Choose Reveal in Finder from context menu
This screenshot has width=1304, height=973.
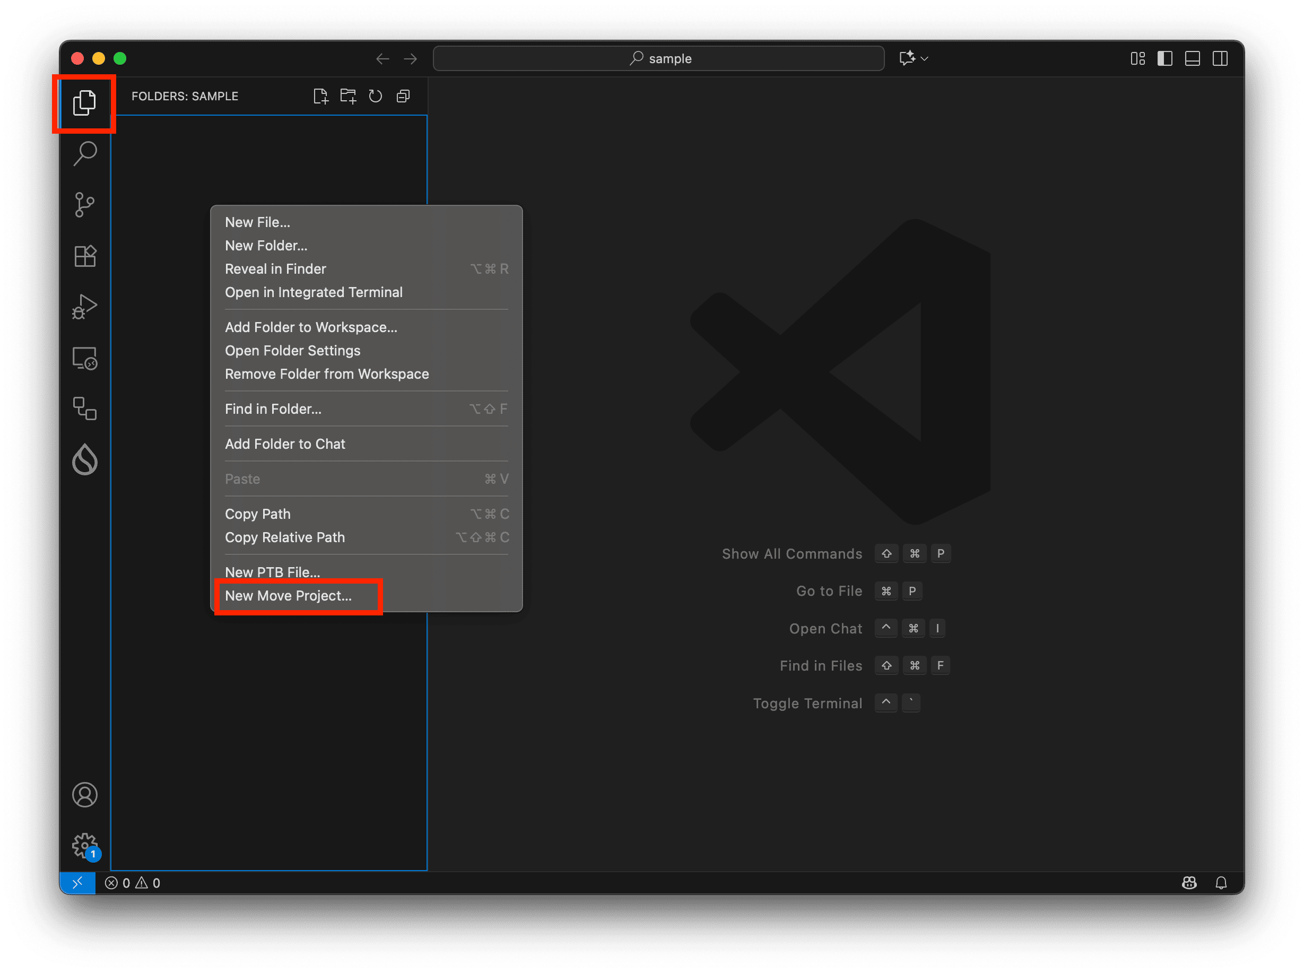(x=275, y=268)
